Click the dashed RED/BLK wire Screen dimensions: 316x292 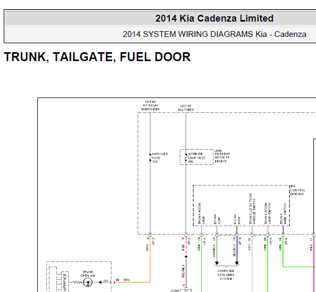(186, 248)
